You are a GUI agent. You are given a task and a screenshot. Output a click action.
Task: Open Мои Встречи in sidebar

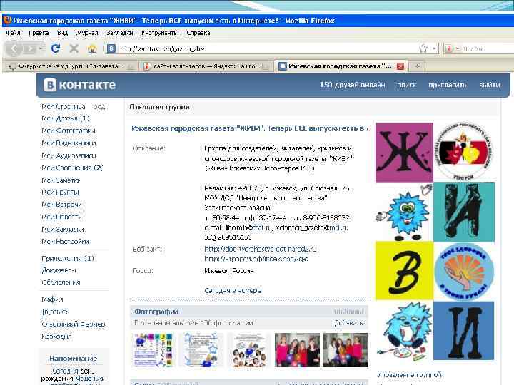[61, 205]
